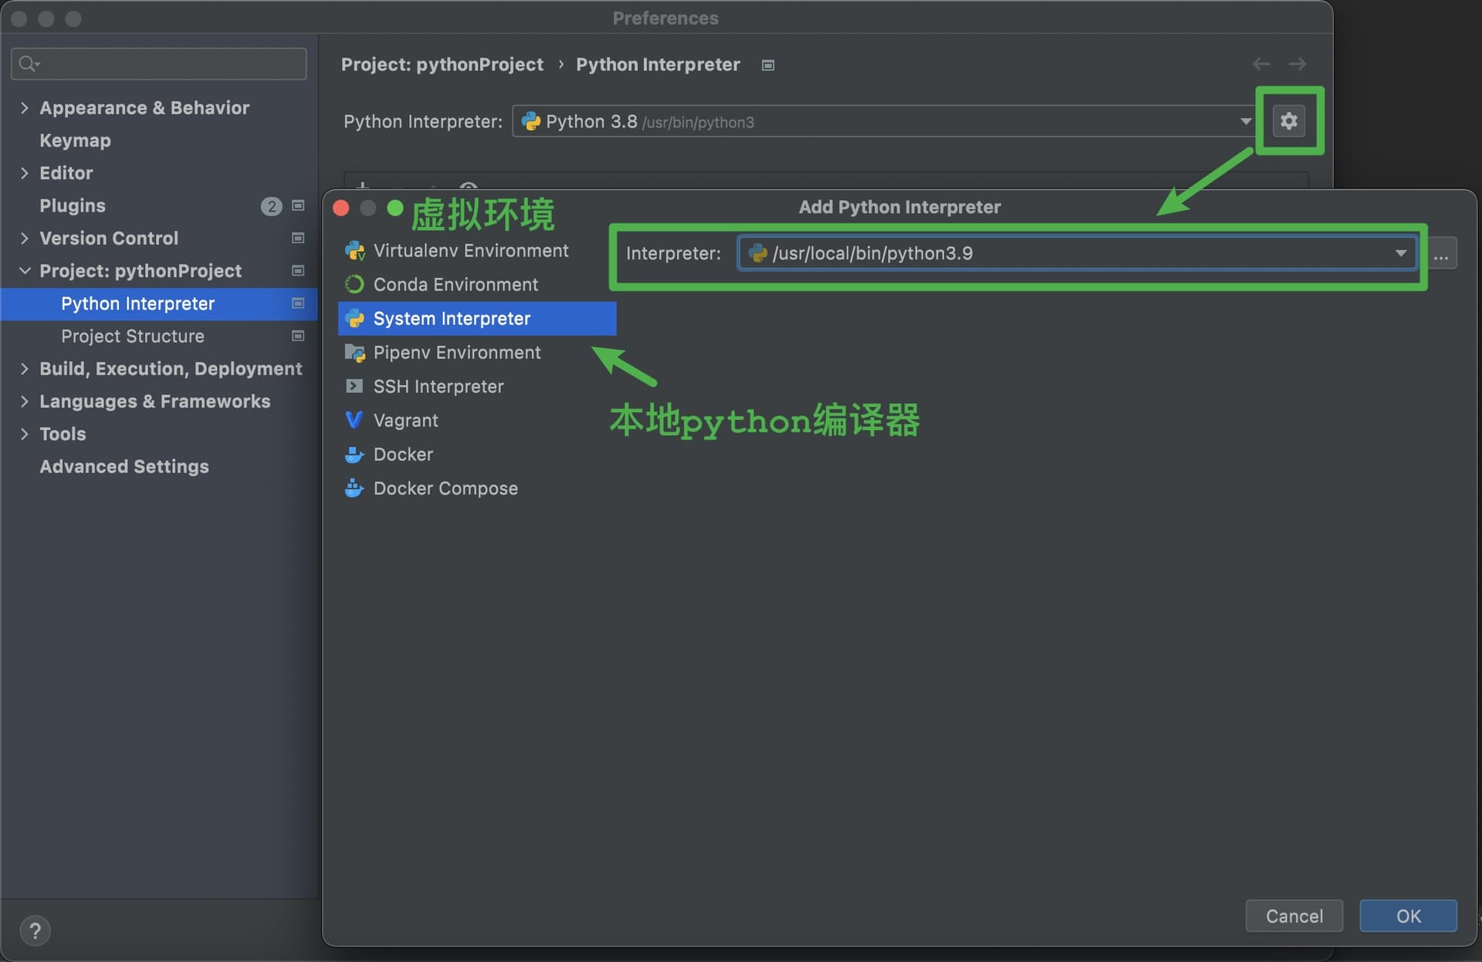
Task: Click the back arrow in Preferences header
Action: pos(1261,64)
